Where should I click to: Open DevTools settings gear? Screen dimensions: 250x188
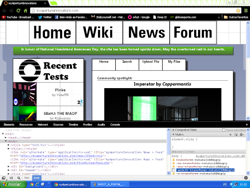pos(246,177)
